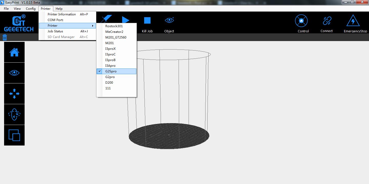Open the Control panel icon
The image size is (369, 184).
(x=301, y=21)
